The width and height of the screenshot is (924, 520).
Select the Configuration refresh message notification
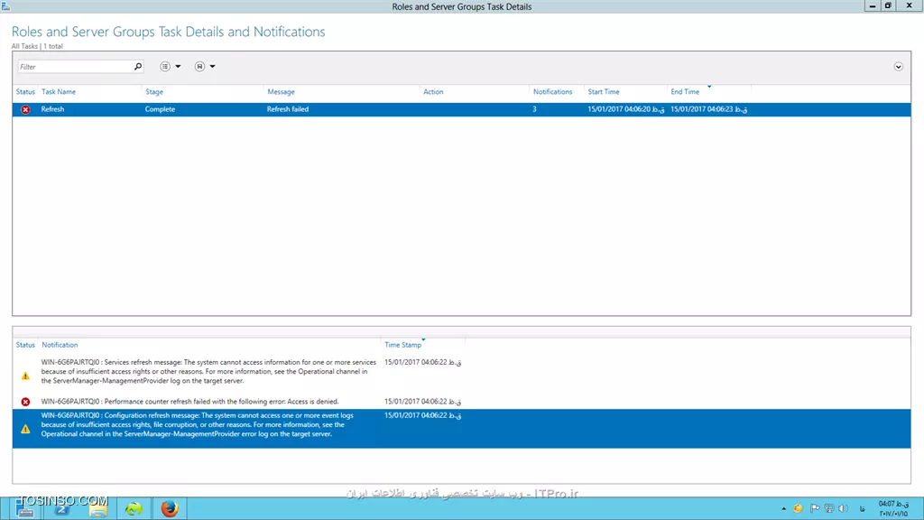[x=198, y=424]
